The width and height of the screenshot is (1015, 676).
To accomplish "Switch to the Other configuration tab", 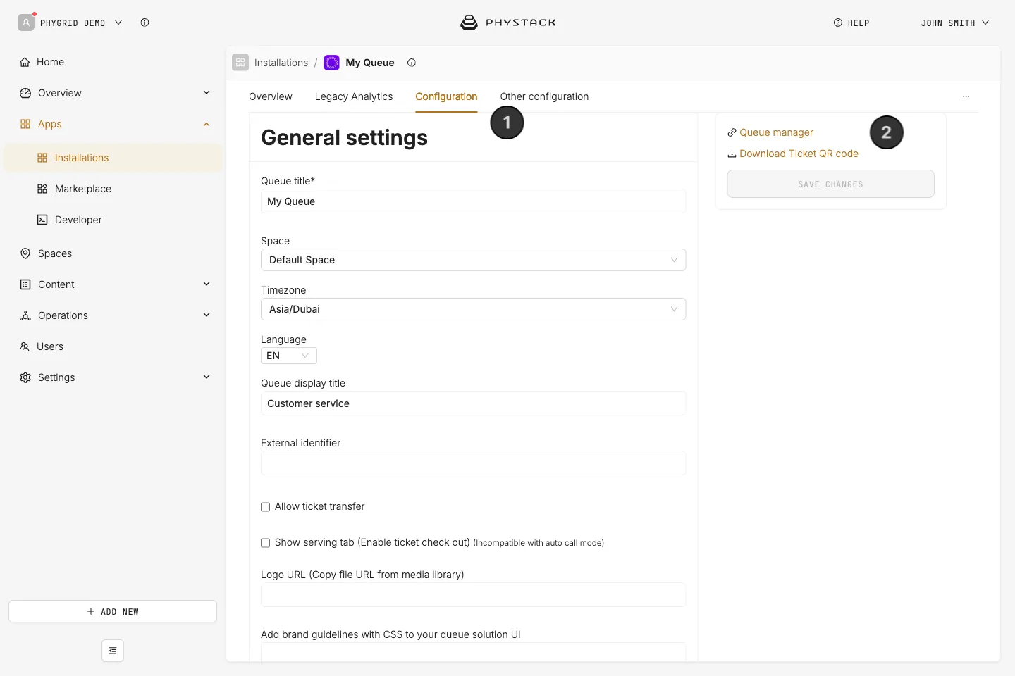I will [544, 96].
